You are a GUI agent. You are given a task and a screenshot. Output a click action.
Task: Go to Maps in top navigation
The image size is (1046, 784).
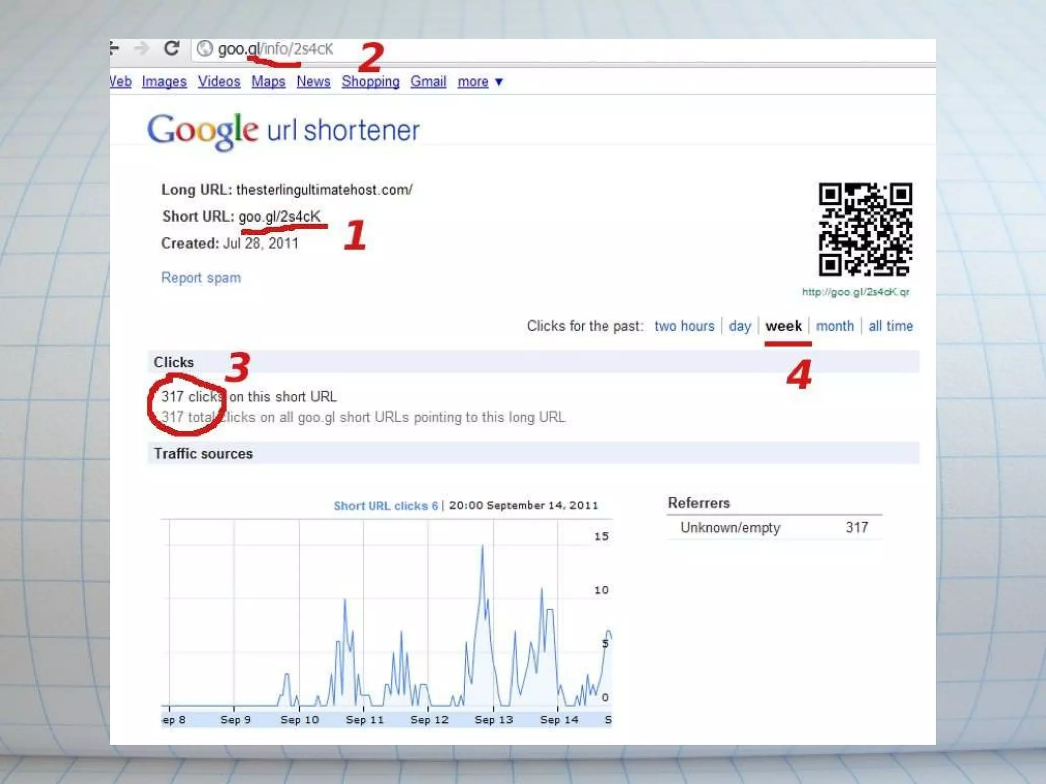pos(268,82)
